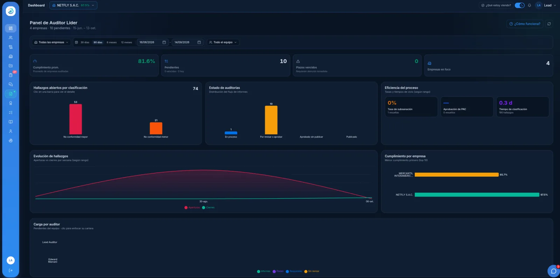Open the single-person profile icon in sidebar
The height and width of the screenshot is (278, 560).
click(x=10, y=131)
